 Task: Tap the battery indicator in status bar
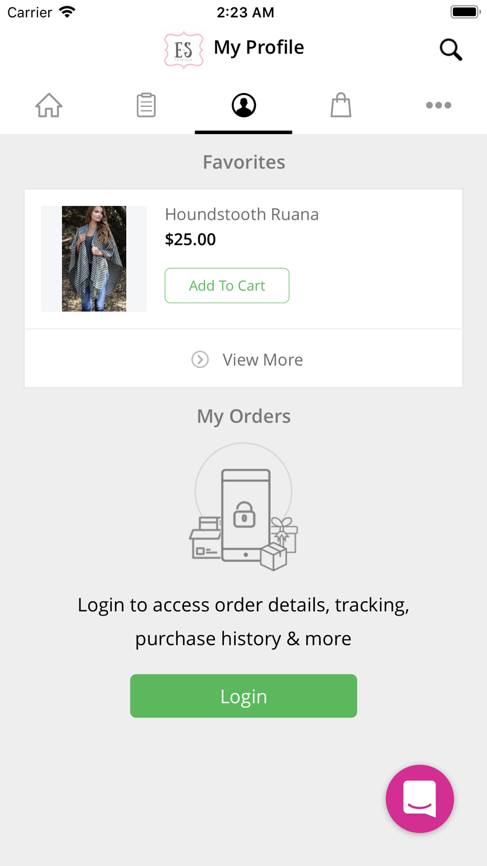pyautogui.click(x=465, y=12)
